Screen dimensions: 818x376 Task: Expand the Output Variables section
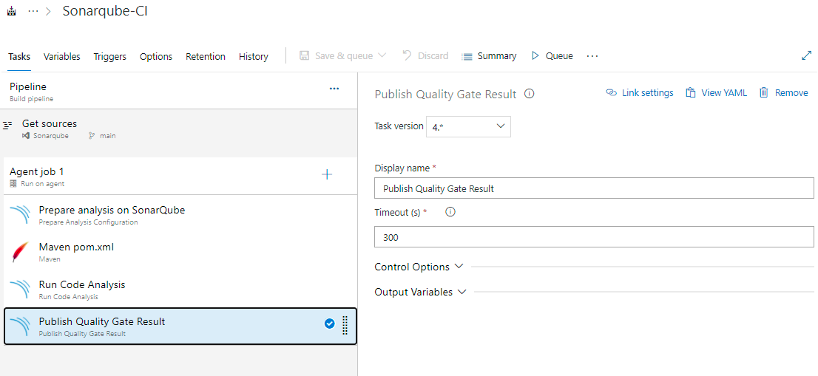(420, 292)
